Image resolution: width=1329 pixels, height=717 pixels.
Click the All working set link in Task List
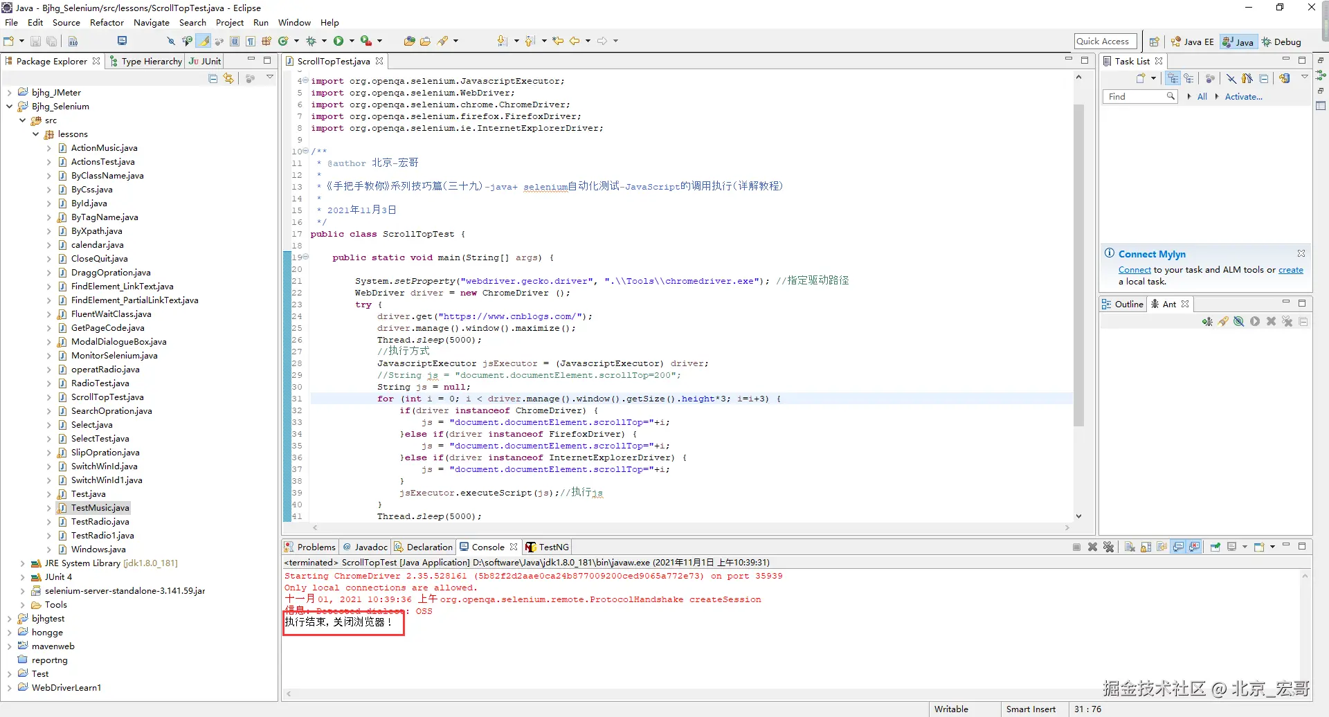click(x=1202, y=97)
